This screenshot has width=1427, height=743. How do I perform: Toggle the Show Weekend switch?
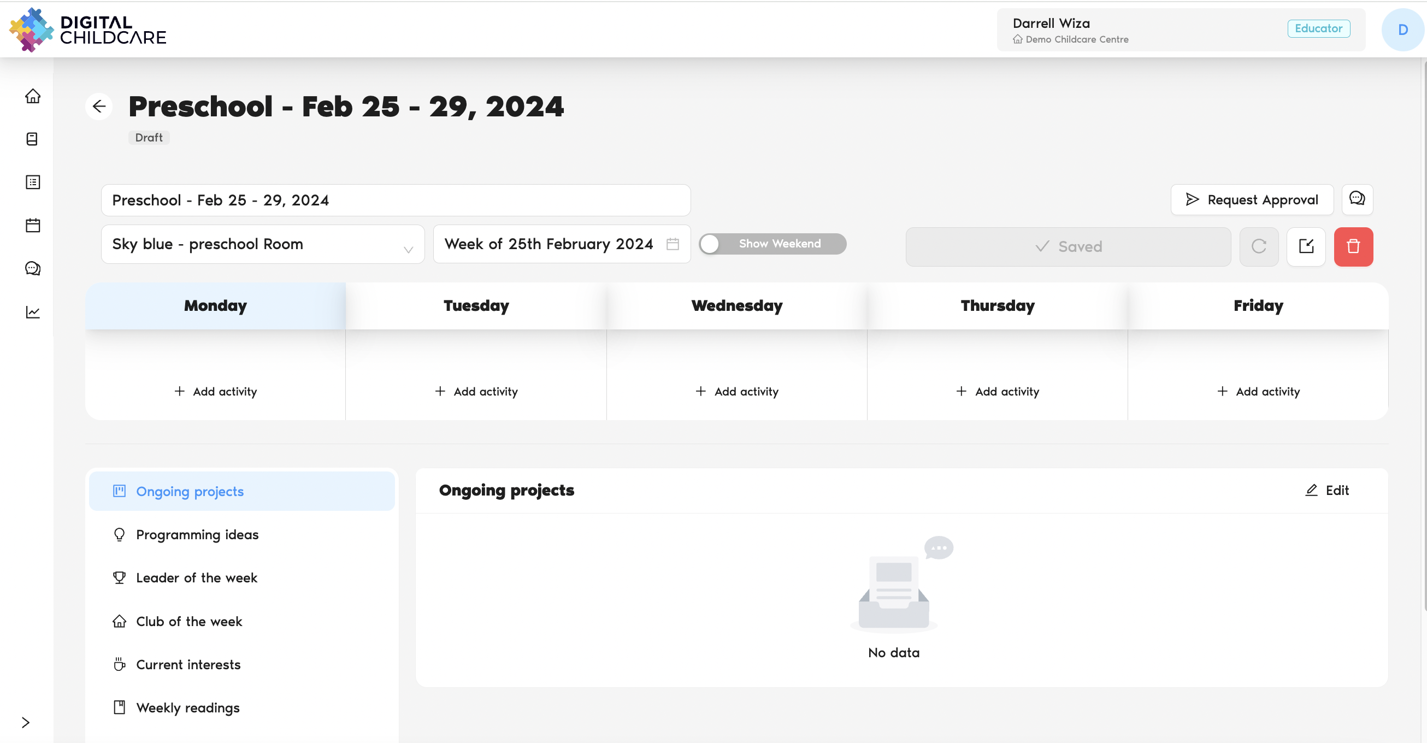tap(771, 244)
